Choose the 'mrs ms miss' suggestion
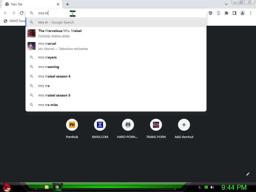Viewport: 256px width, 192px height. tap(116, 105)
